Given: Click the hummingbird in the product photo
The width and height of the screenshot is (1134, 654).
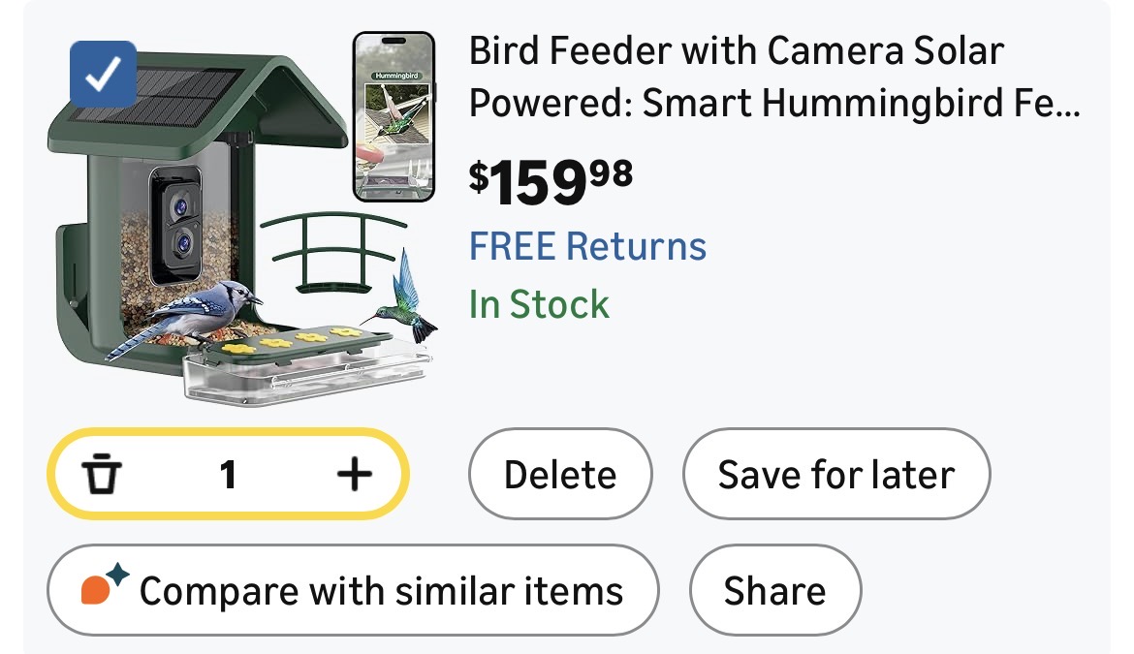Looking at the screenshot, I should pyautogui.click(x=402, y=297).
